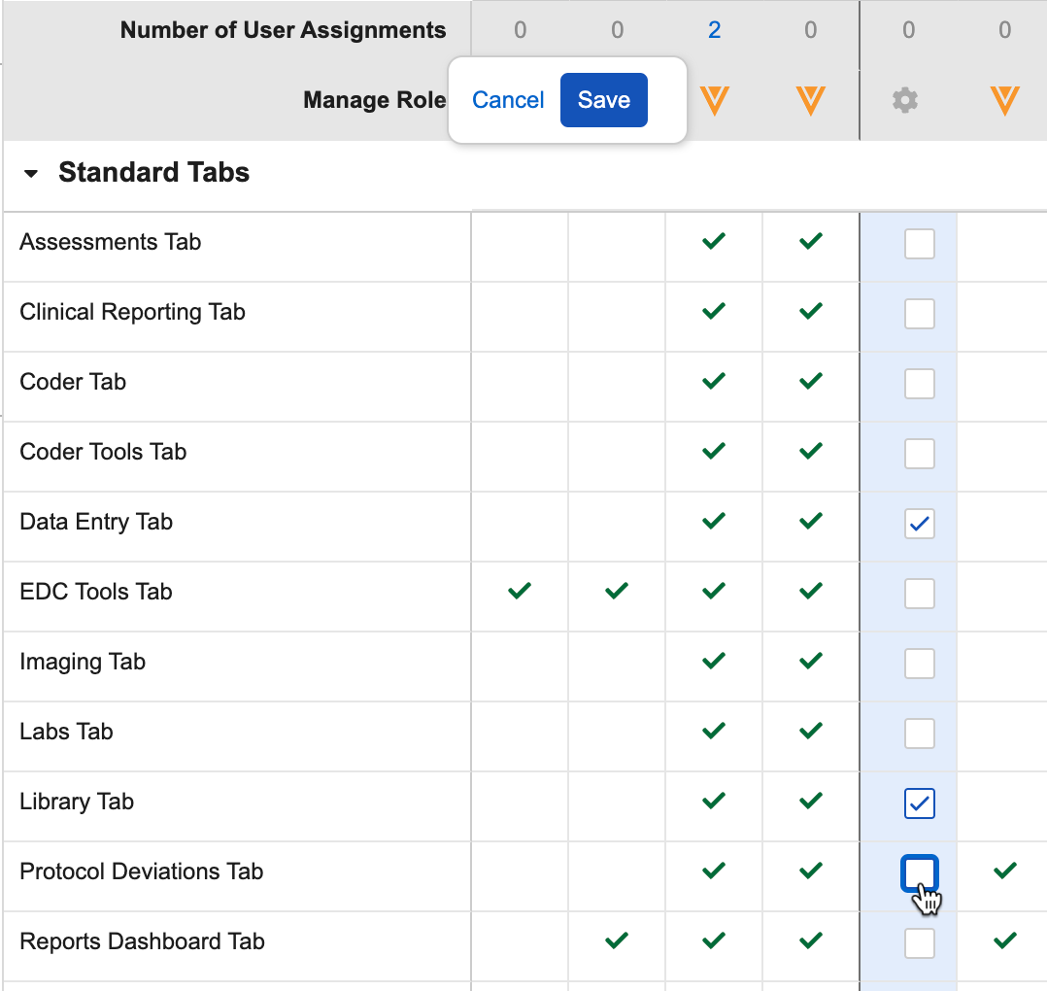The width and height of the screenshot is (1047, 991).
Task: Select the EDC Tools Tab checkbox
Action: point(919,594)
